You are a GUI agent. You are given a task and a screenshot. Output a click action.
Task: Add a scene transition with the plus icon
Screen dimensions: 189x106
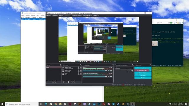point(127,71)
